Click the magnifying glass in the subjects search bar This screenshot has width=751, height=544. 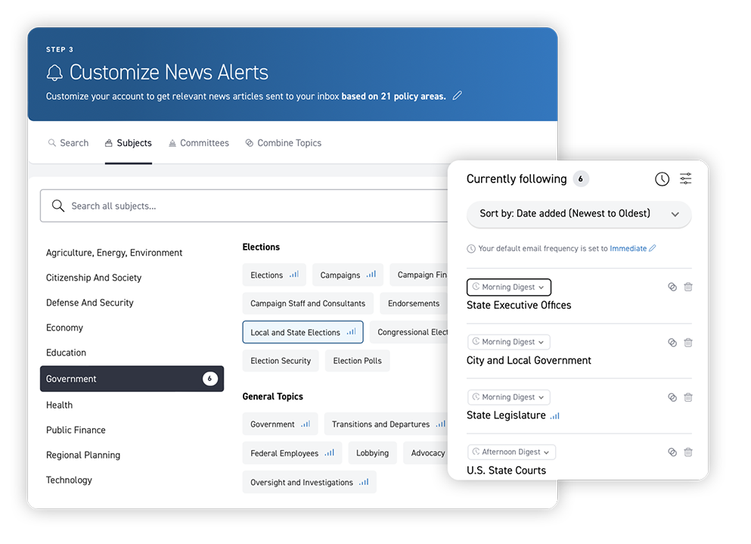tap(58, 205)
